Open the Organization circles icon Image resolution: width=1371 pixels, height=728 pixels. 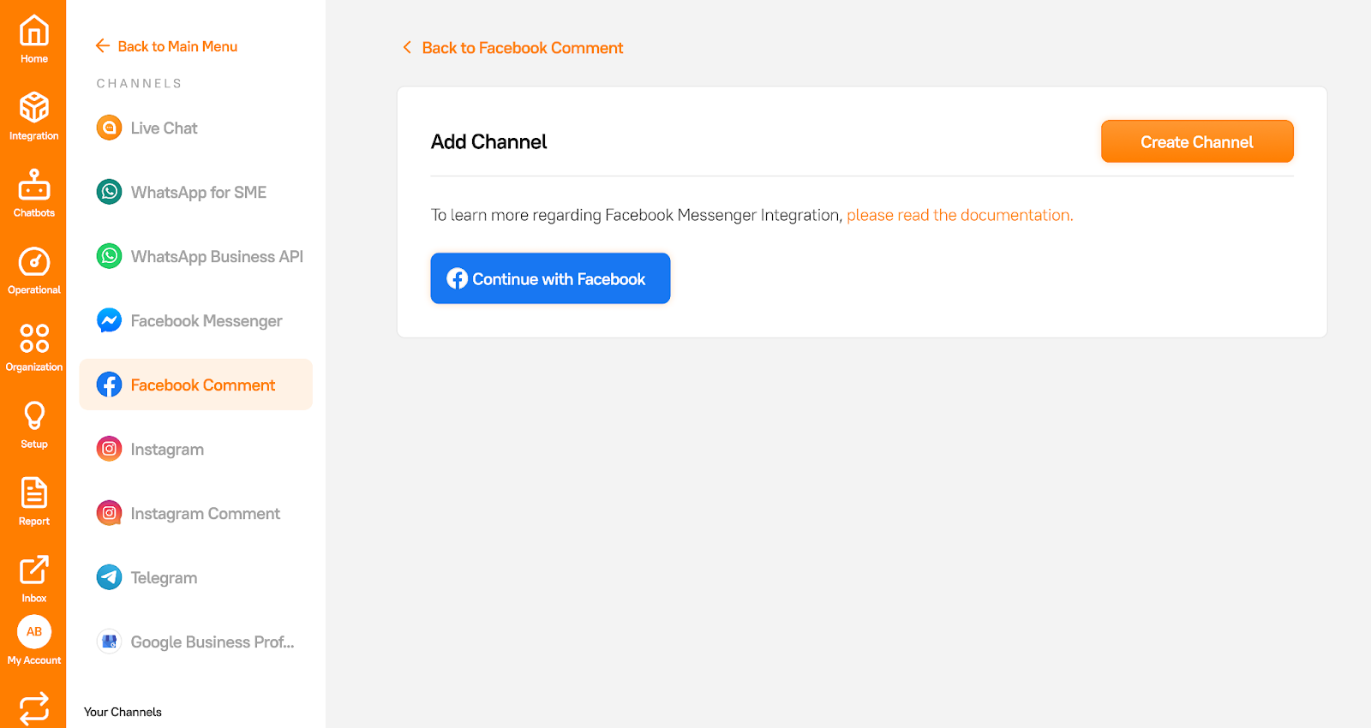pyautogui.click(x=34, y=338)
